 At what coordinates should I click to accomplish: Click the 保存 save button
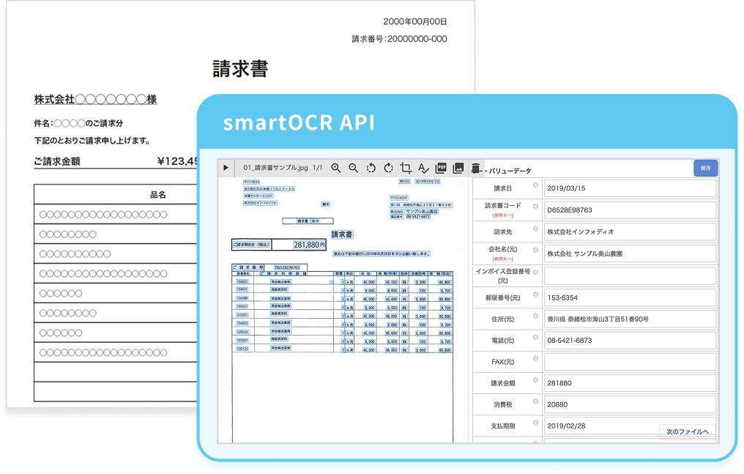point(706,168)
